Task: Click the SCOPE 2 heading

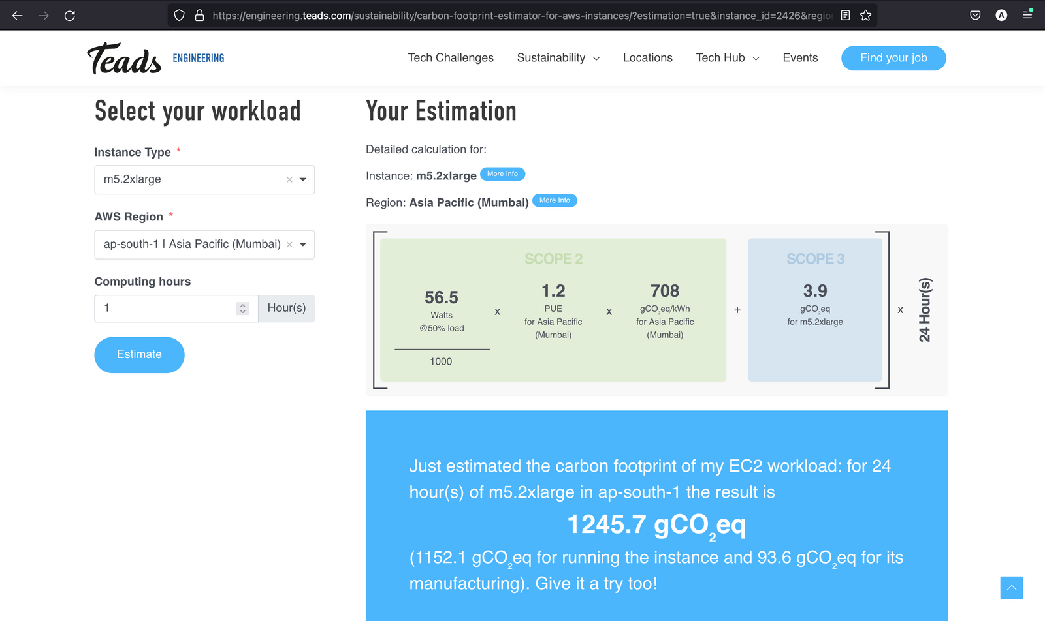Action: coord(553,259)
